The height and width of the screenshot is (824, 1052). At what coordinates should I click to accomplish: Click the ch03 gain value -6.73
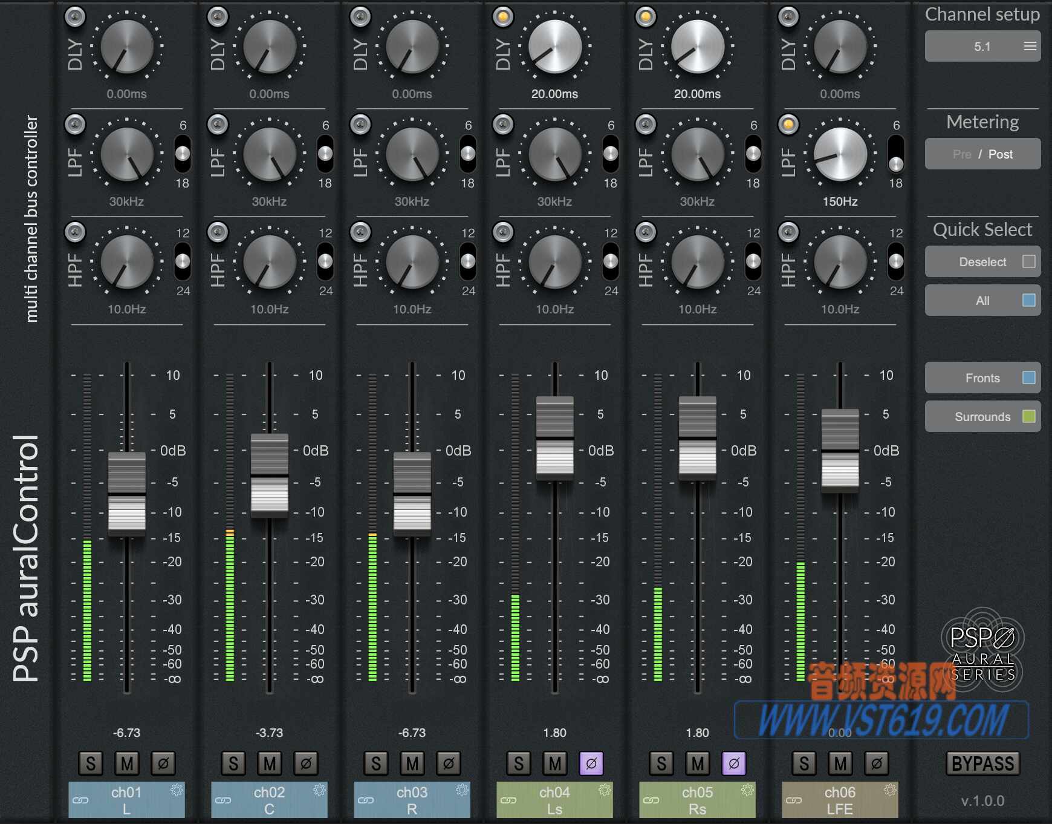[412, 733]
